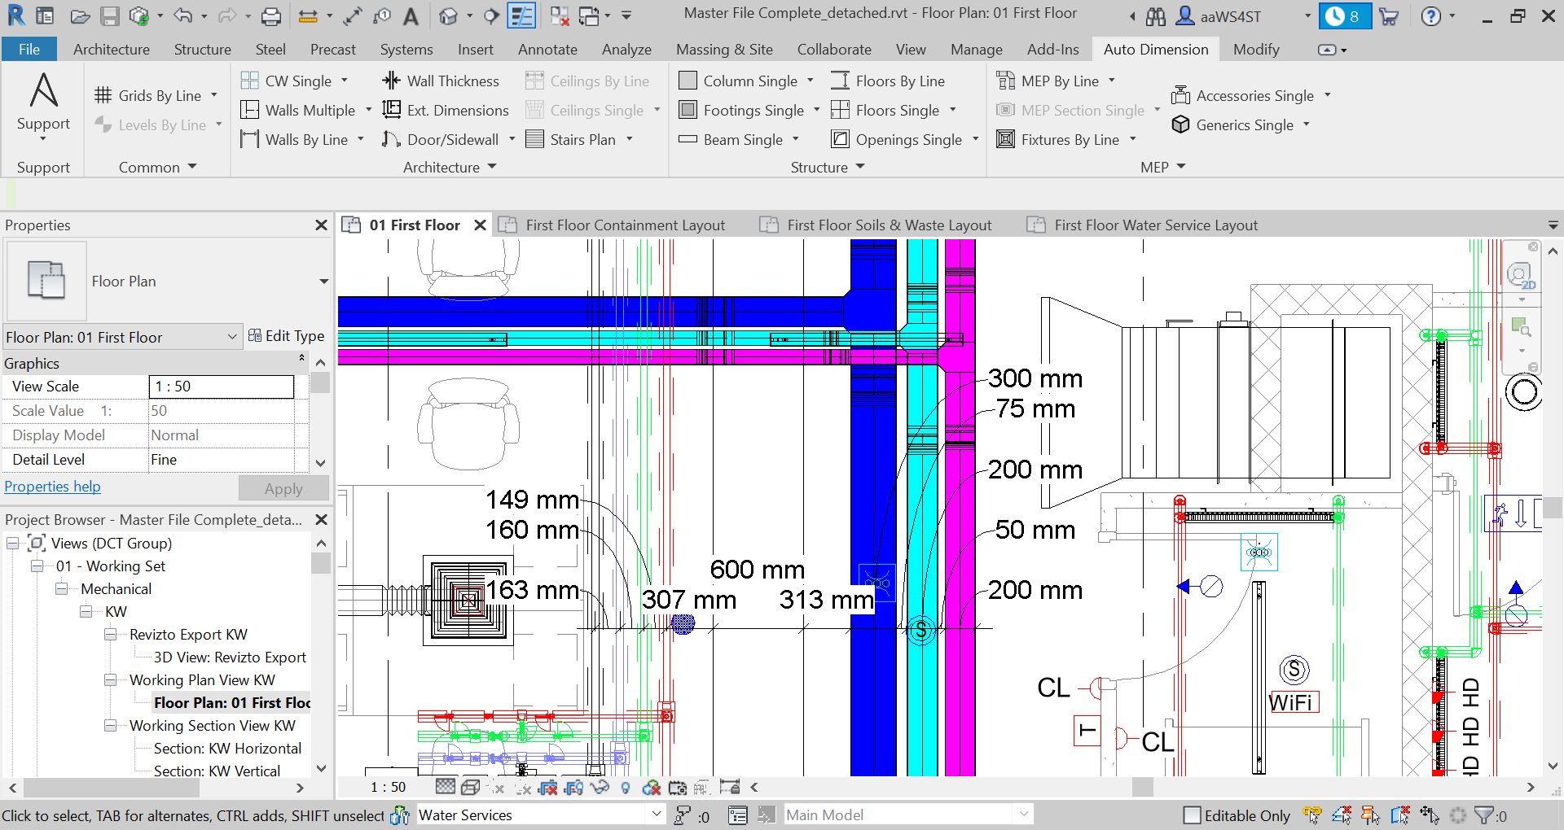Click the Thin Lines icon
This screenshot has height=830, width=1564.
[521, 15]
